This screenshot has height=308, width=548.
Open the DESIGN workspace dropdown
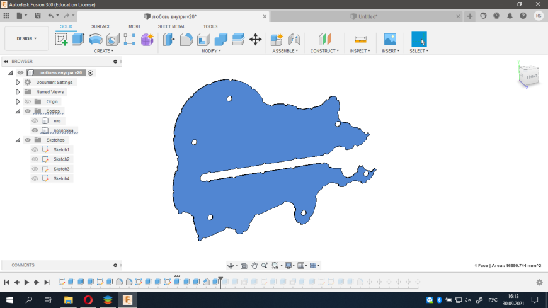coord(26,38)
